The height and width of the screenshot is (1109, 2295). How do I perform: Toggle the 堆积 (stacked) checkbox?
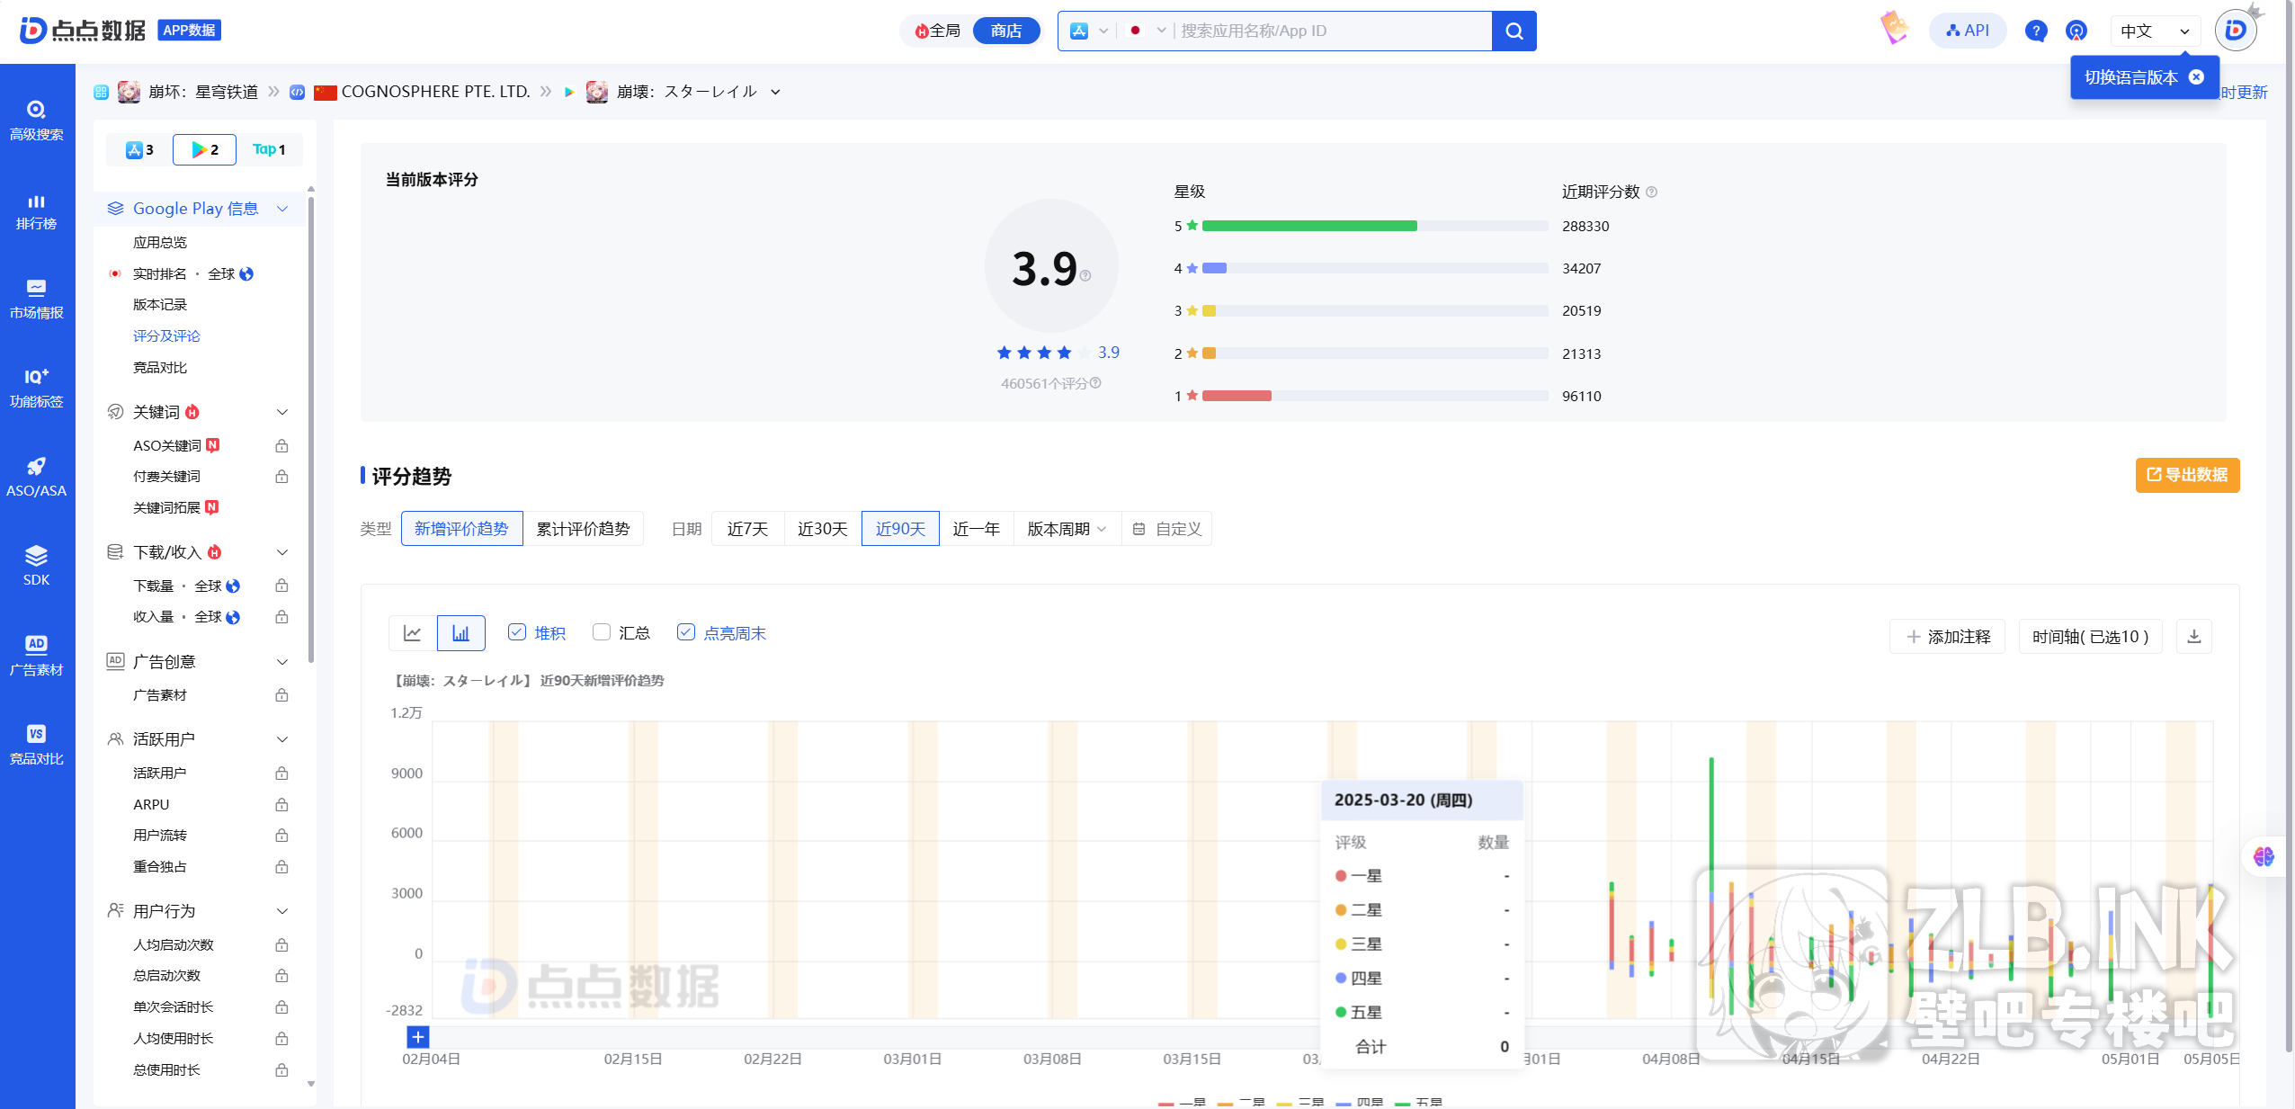click(517, 632)
